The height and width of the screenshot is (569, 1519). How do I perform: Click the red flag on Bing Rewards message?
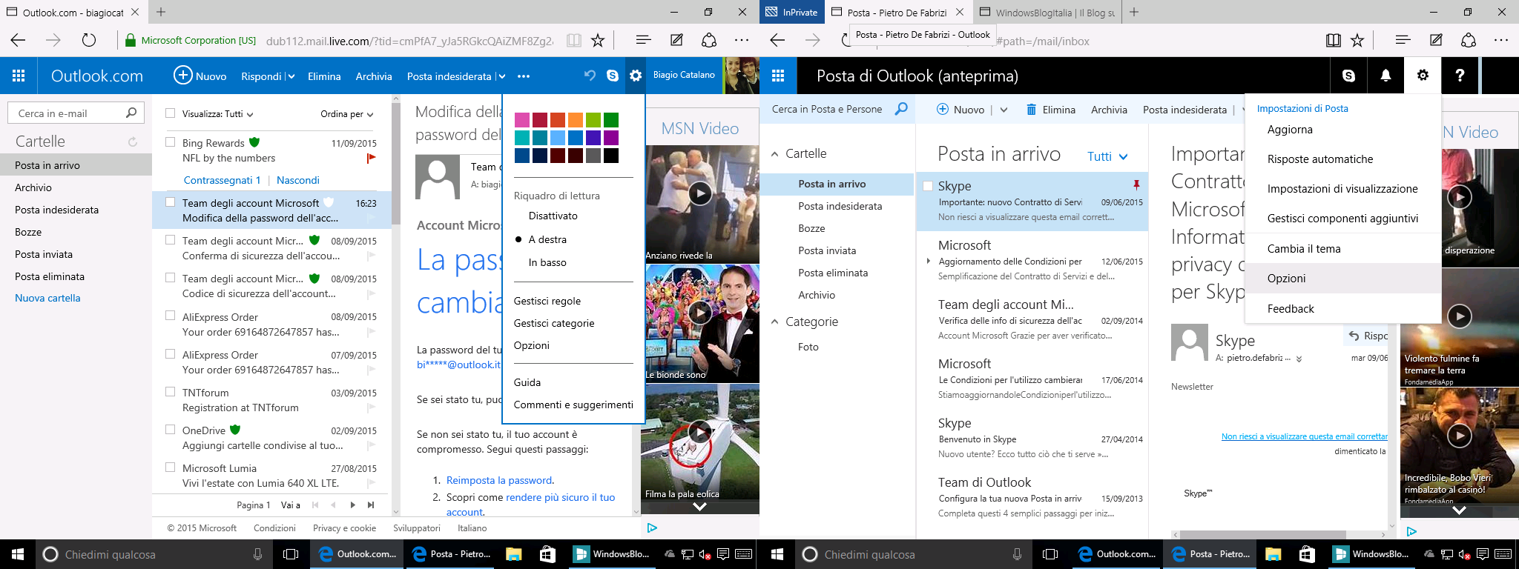371,158
